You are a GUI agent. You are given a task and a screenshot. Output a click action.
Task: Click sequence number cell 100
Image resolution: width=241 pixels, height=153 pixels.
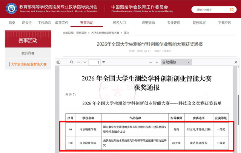tap(70, 143)
